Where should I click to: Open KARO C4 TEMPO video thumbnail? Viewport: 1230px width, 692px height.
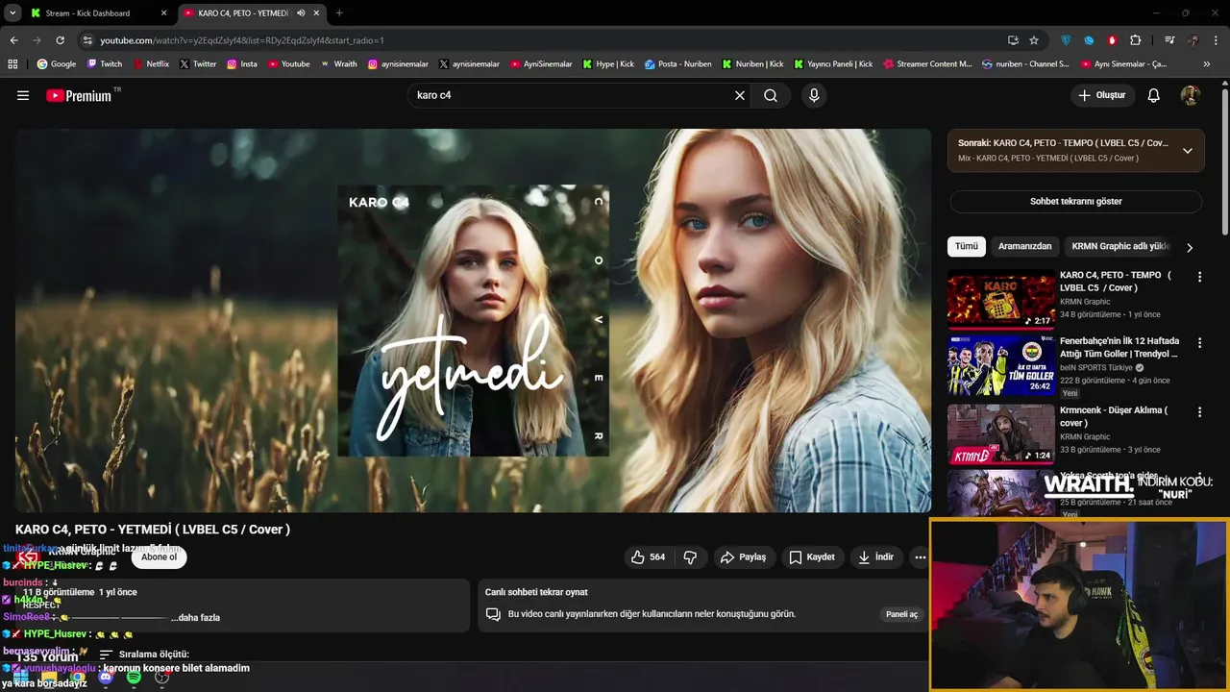tap(1001, 301)
